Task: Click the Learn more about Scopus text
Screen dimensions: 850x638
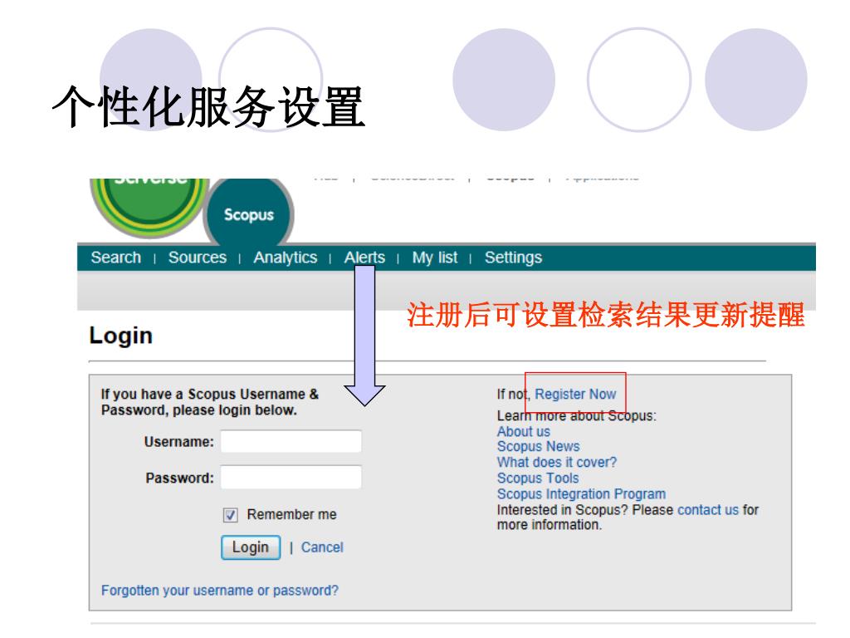Action: [576, 415]
